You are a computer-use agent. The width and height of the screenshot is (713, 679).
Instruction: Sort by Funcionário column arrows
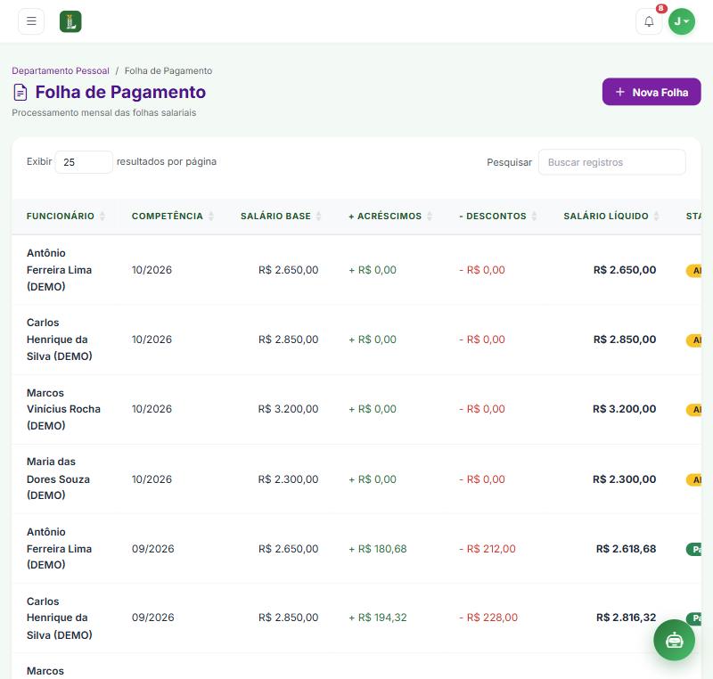102,216
